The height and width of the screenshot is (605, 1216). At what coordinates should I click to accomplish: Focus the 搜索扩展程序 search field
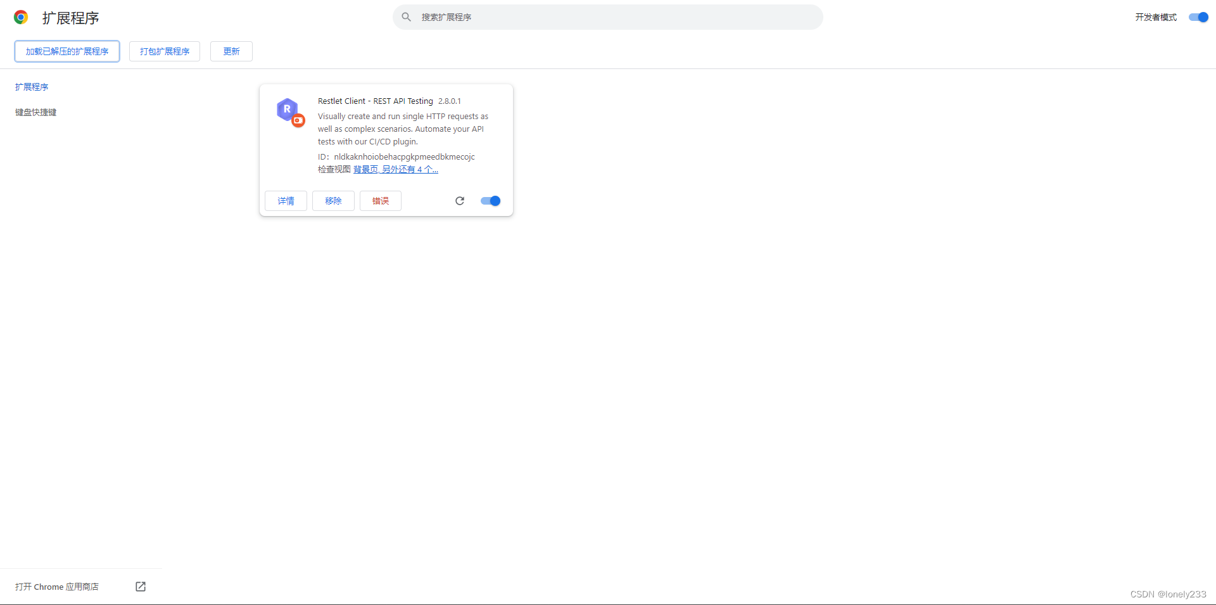coord(608,17)
